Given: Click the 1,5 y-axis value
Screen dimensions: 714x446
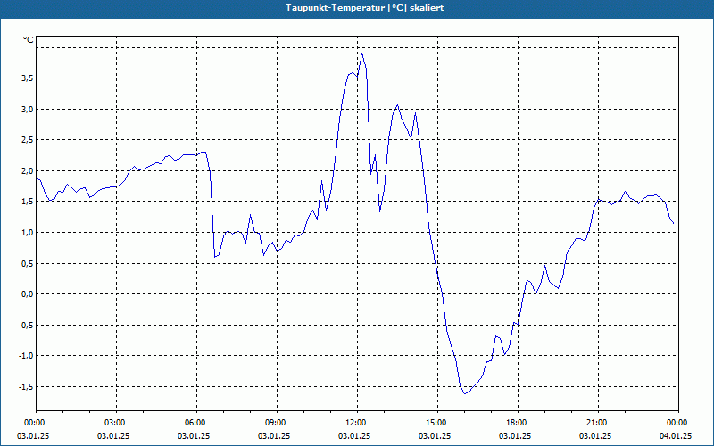Looking at the screenshot, I should (28, 202).
